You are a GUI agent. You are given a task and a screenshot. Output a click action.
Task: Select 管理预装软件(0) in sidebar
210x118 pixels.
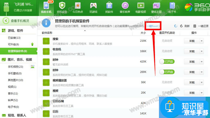click(19, 51)
